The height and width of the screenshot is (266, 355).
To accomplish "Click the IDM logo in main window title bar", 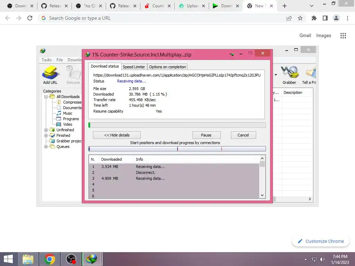I will pyautogui.click(x=43, y=51).
